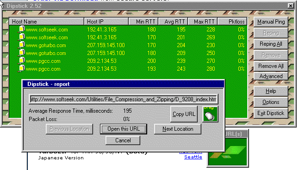Click IP 192.41.3.165 in the row with Min RTT 180
299x170 pixels.
point(102,30)
